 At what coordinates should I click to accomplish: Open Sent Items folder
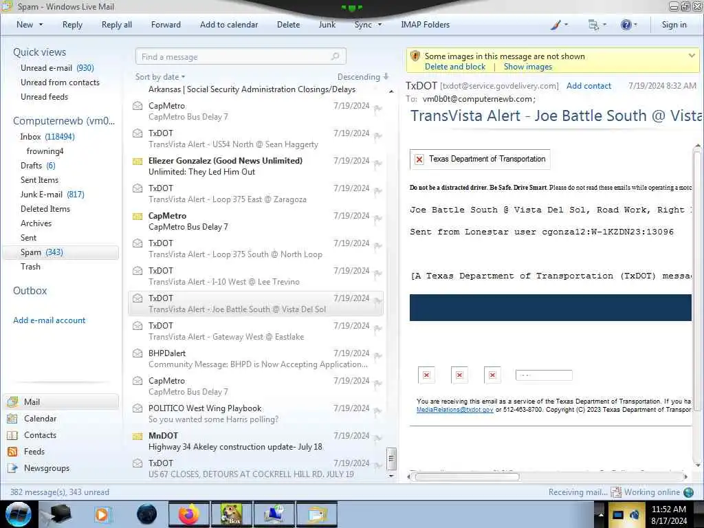(x=39, y=179)
